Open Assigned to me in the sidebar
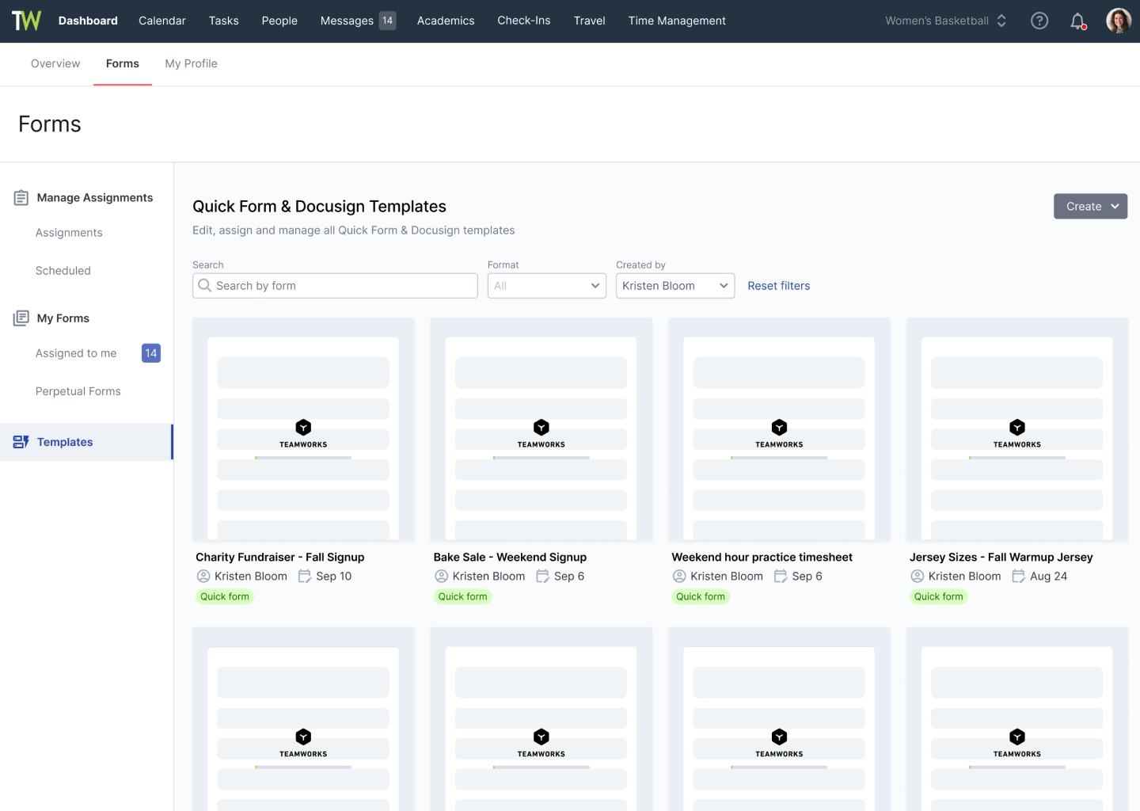 [x=76, y=353]
